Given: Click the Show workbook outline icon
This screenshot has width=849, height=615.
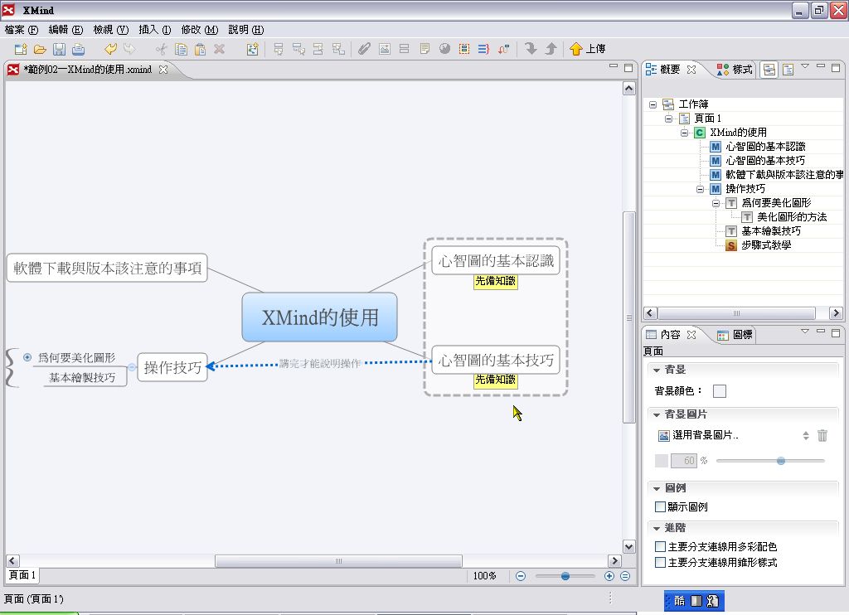Looking at the screenshot, I should tap(769, 70).
